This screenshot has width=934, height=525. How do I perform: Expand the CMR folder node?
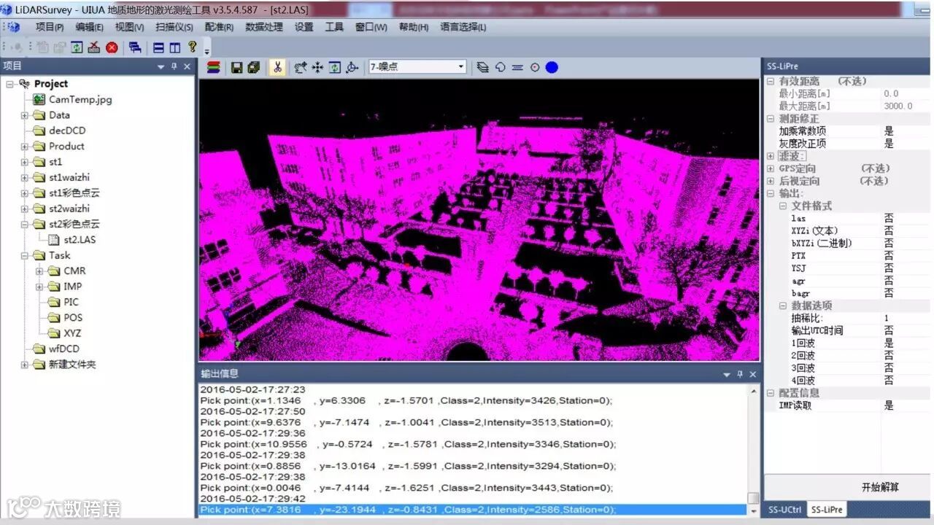pos(39,271)
